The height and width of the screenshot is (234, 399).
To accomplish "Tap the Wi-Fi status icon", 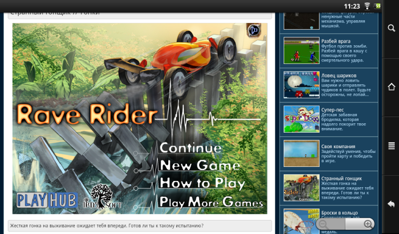I will pos(367,6).
